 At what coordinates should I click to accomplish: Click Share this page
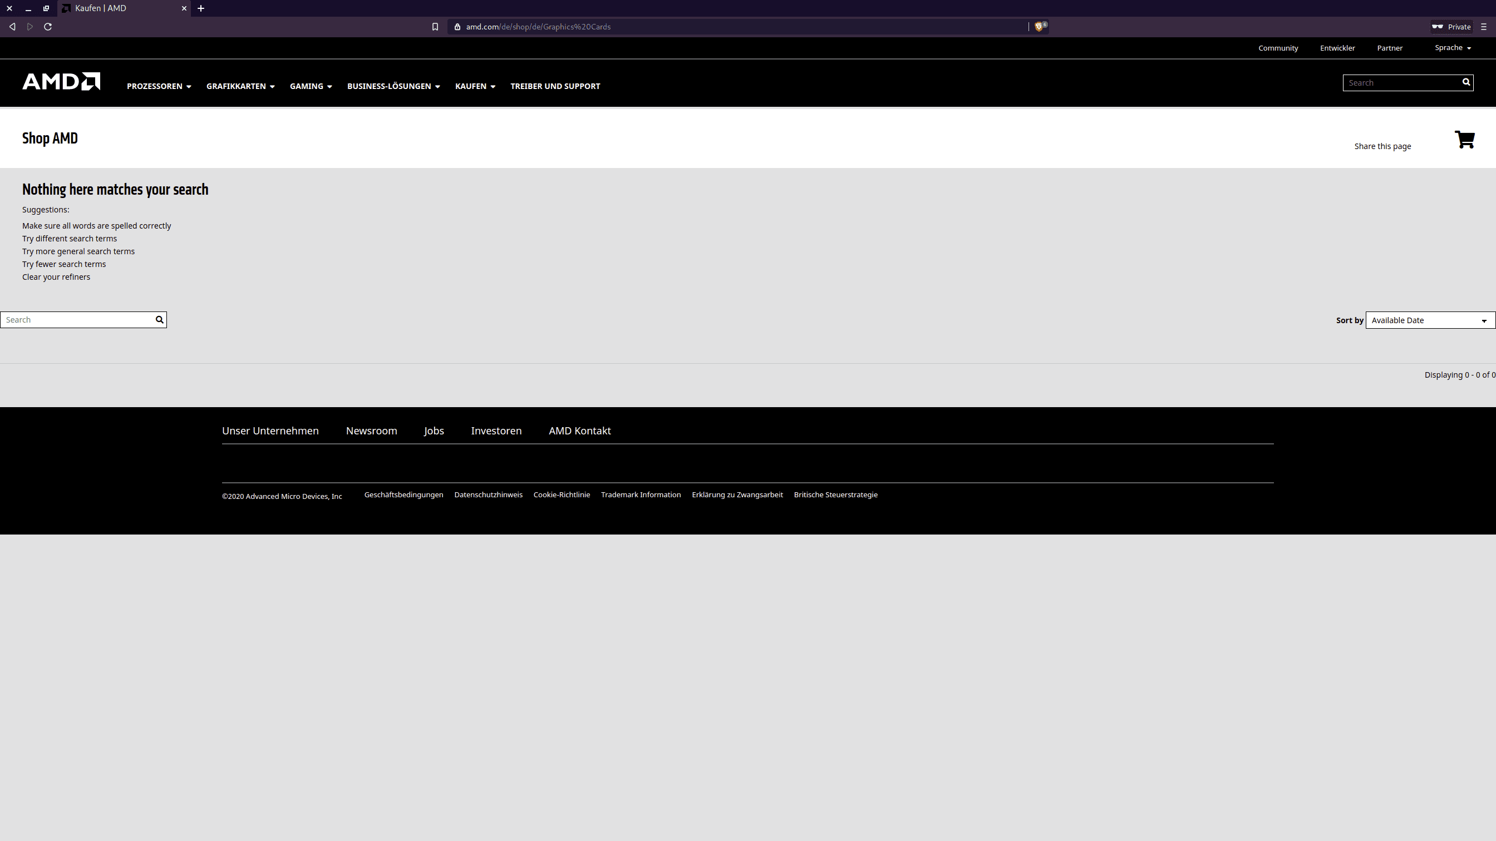pyautogui.click(x=1383, y=146)
